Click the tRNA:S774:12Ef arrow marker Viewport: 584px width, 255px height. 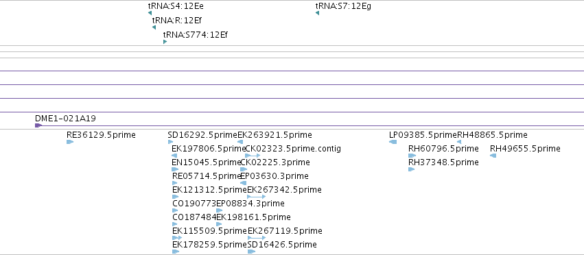pyautogui.click(x=165, y=42)
